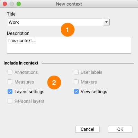The image size is (138, 138).
Task: Click the New context window title
Action: pyautogui.click(x=69, y=4)
